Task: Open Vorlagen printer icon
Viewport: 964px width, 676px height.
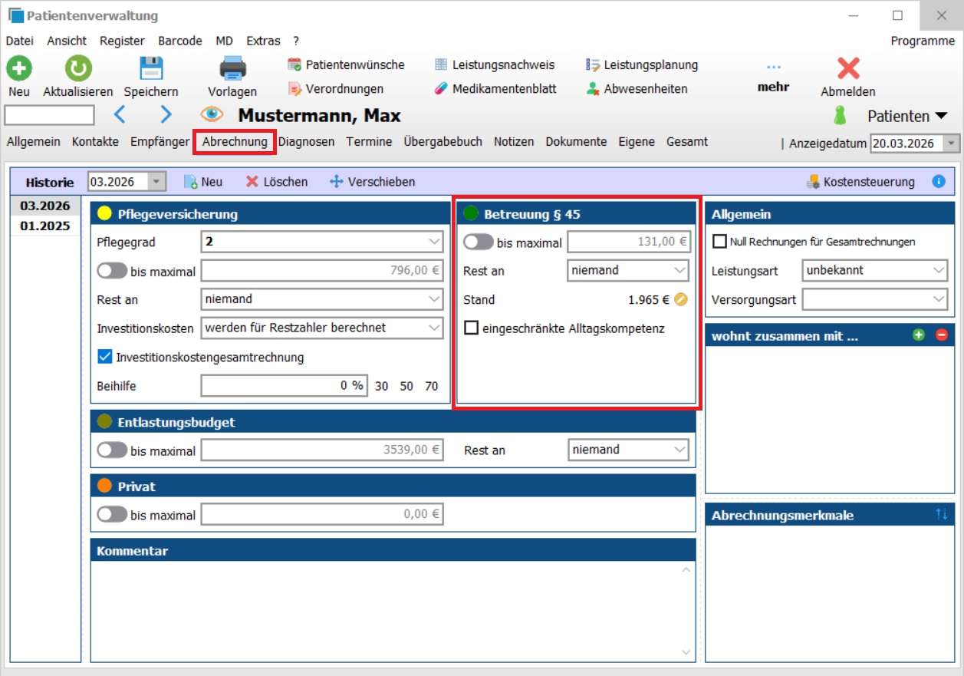Action: tap(232, 69)
